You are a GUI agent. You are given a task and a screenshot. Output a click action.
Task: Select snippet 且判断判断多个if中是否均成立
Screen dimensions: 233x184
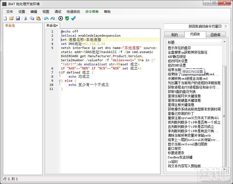pyautogui.click(x=191, y=127)
